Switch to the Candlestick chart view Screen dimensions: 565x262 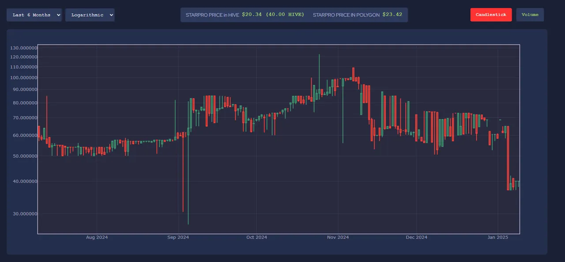(491, 15)
